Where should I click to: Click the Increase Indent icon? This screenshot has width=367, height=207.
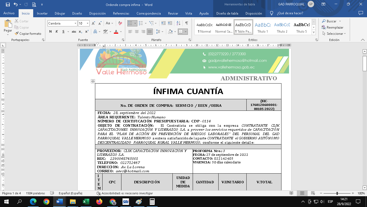point(170,23)
